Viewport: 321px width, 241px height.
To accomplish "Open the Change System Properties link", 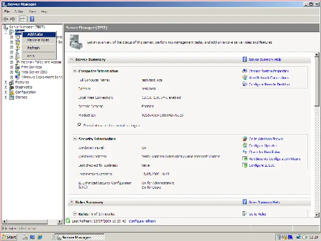I will click(x=269, y=71).
